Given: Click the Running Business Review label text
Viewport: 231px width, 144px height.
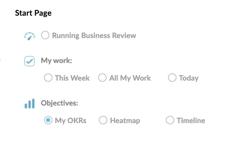Looking at the screenshot, I should click(x=94, y=35).
